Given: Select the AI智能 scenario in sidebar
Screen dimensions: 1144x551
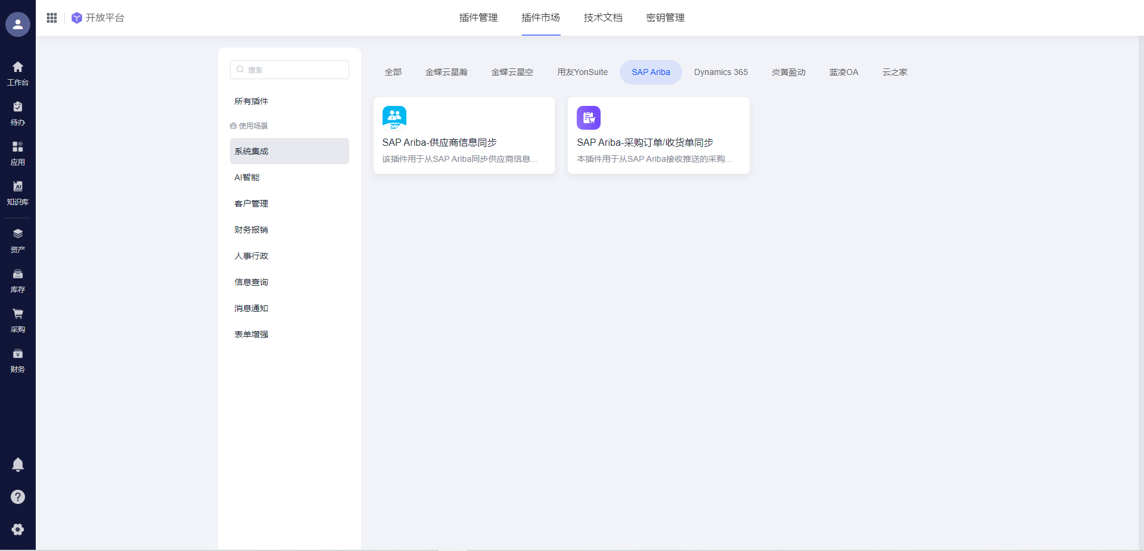Looking at the screenshot, I should (x=247, y=177).
